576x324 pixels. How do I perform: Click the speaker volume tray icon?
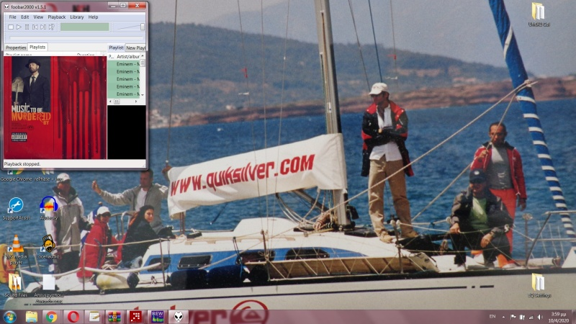[x=540, y=317]
